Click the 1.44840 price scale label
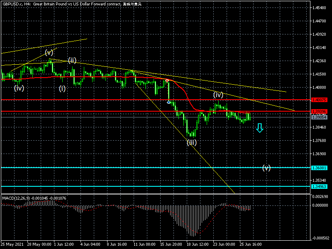This screenshot has height=249, width=332. (x=319, y=8)
